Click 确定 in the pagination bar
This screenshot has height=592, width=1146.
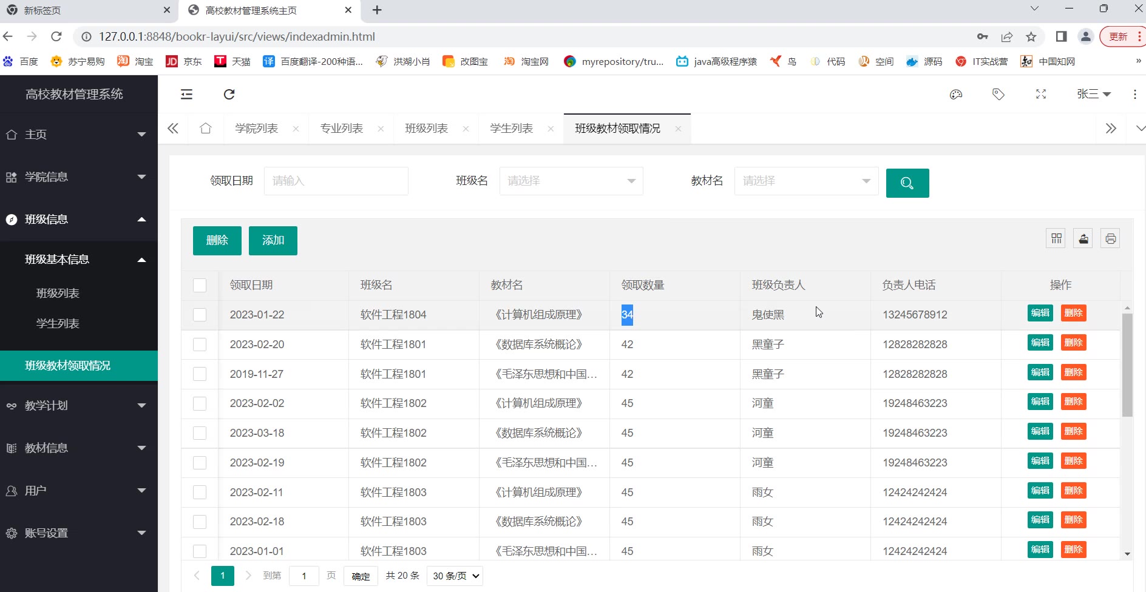[x=361, y=576]
